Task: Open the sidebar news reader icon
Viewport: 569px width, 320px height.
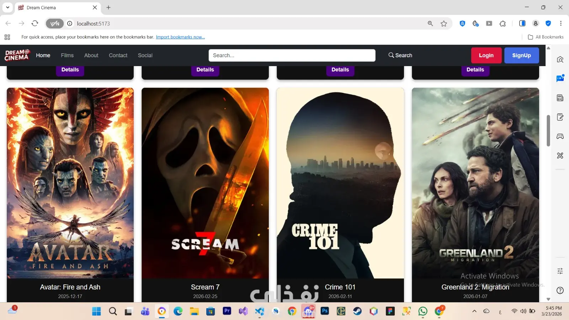Action: tap(560, 98)
